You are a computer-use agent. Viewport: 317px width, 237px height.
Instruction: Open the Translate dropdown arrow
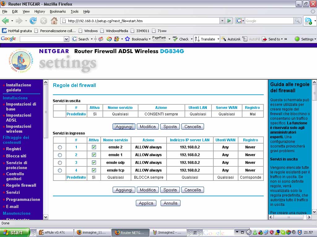point(218,39)
